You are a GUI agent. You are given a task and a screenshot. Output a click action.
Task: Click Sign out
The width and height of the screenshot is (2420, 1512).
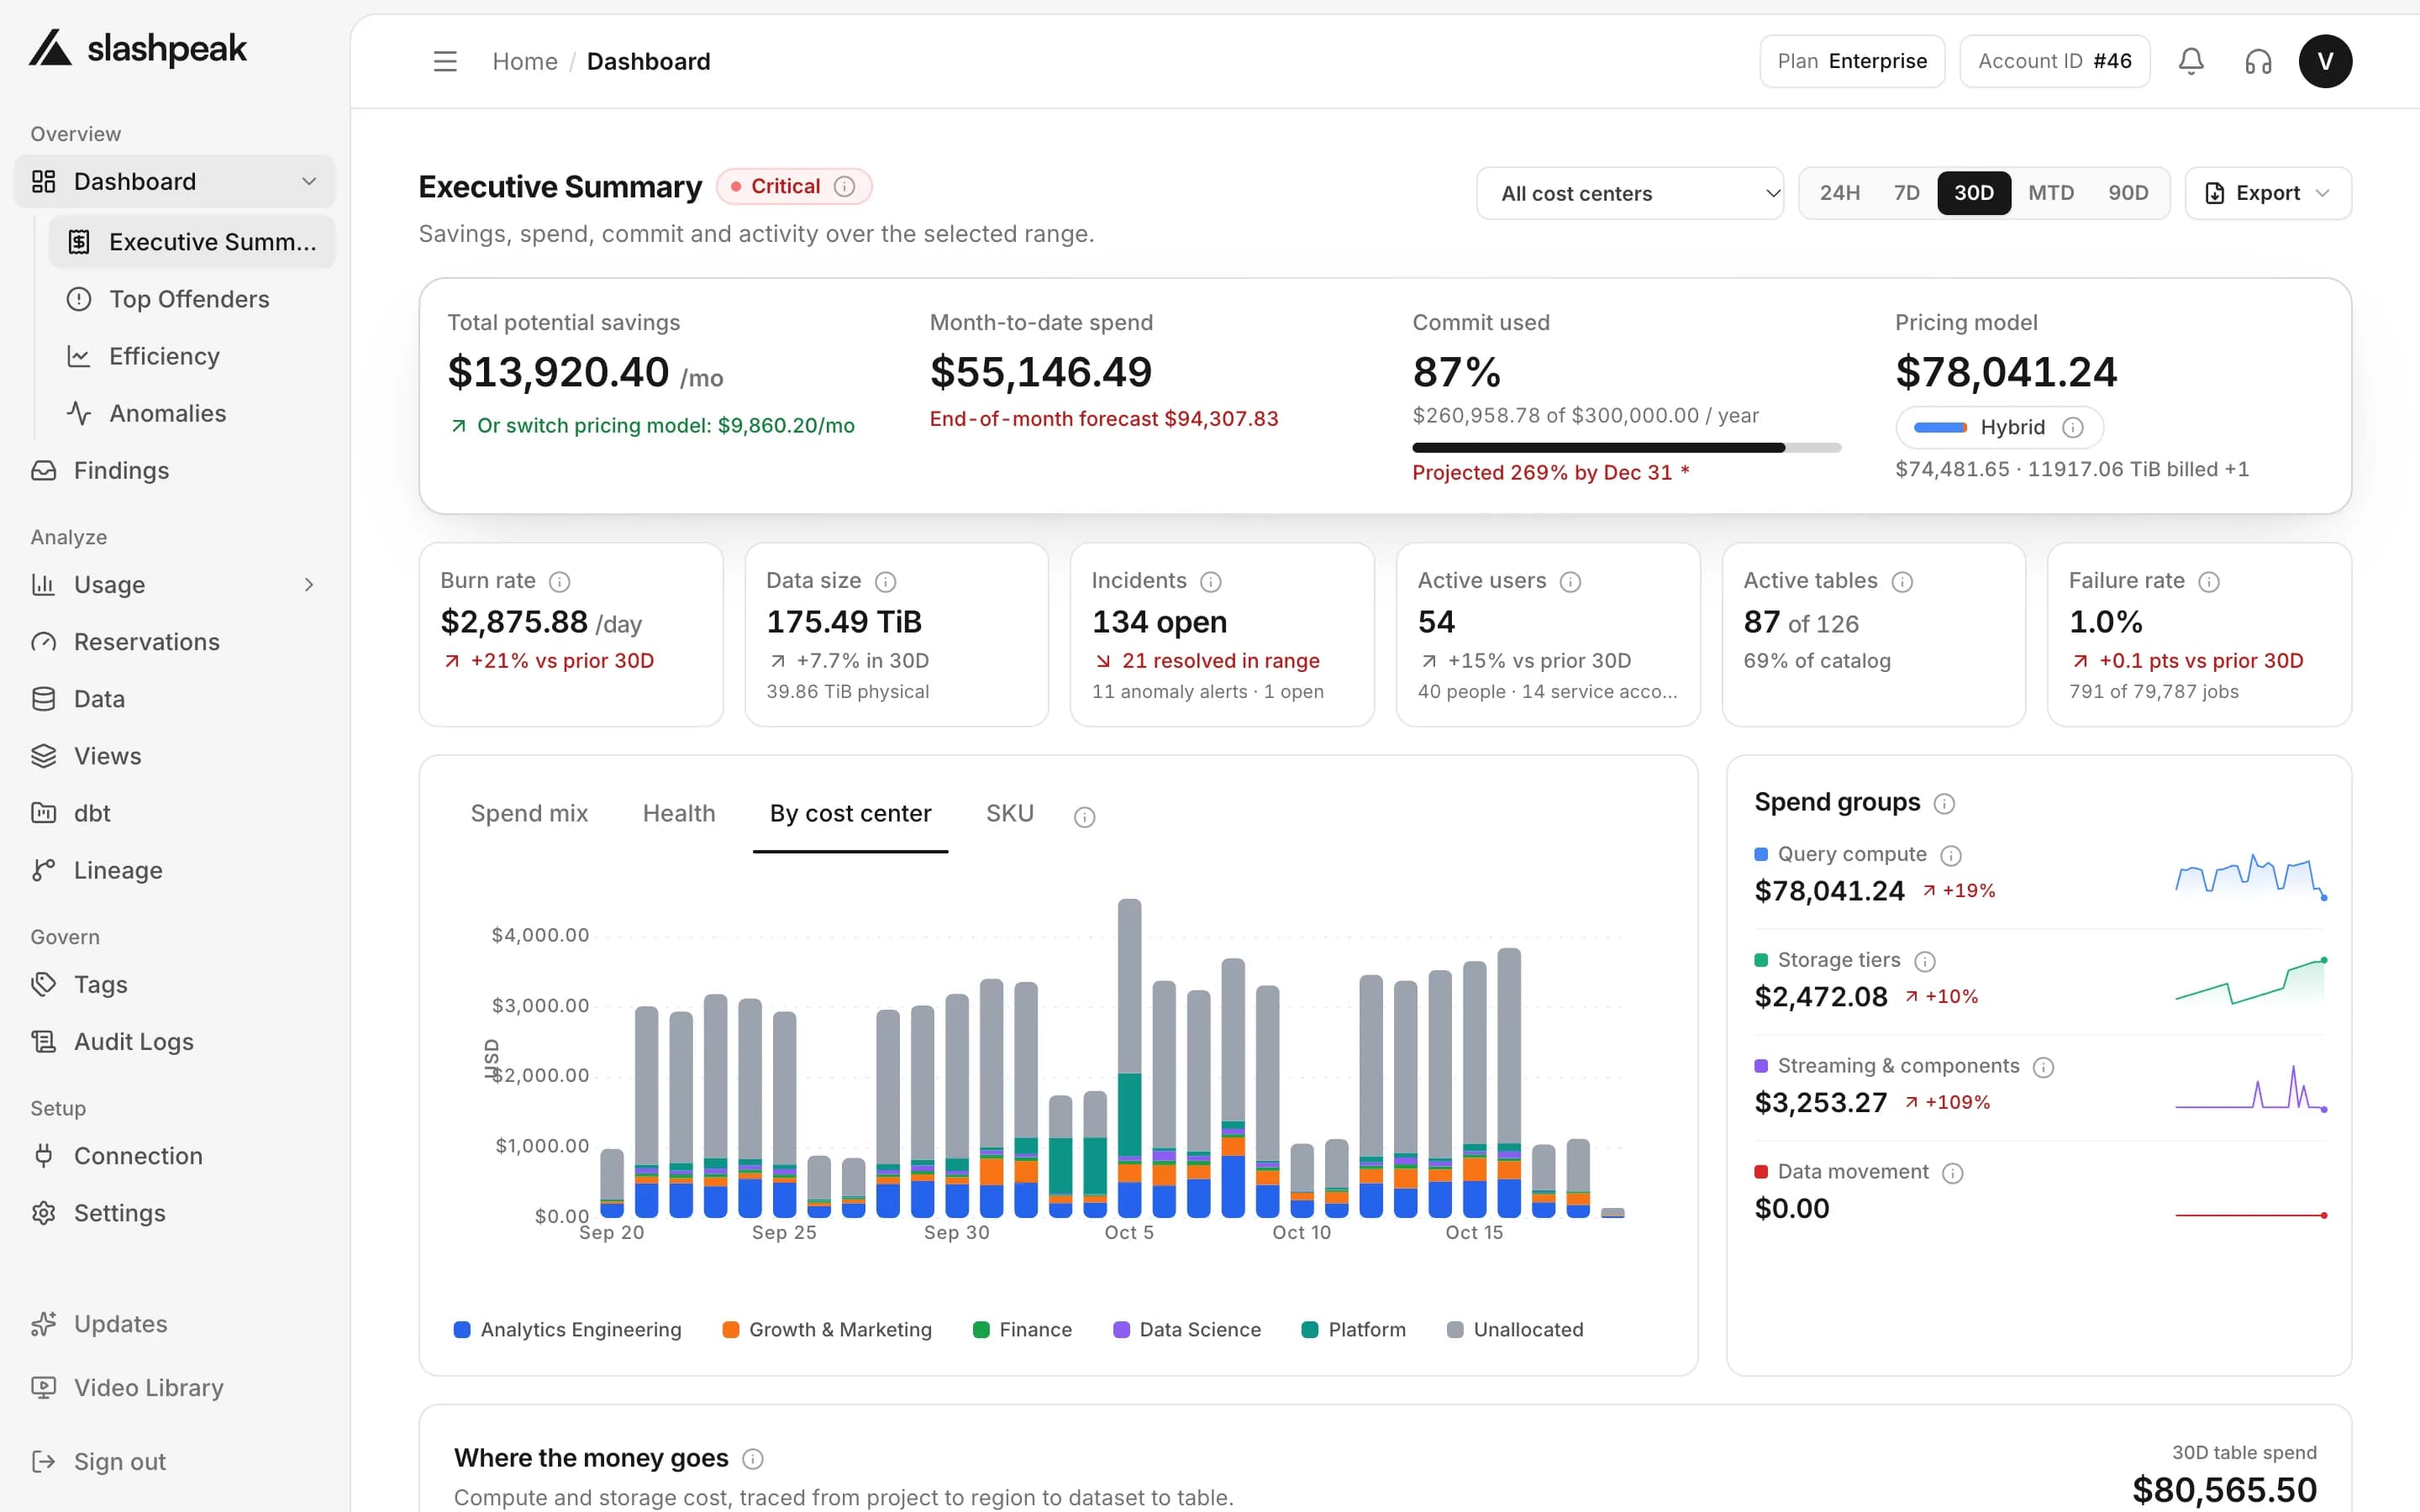[175, 1462]
